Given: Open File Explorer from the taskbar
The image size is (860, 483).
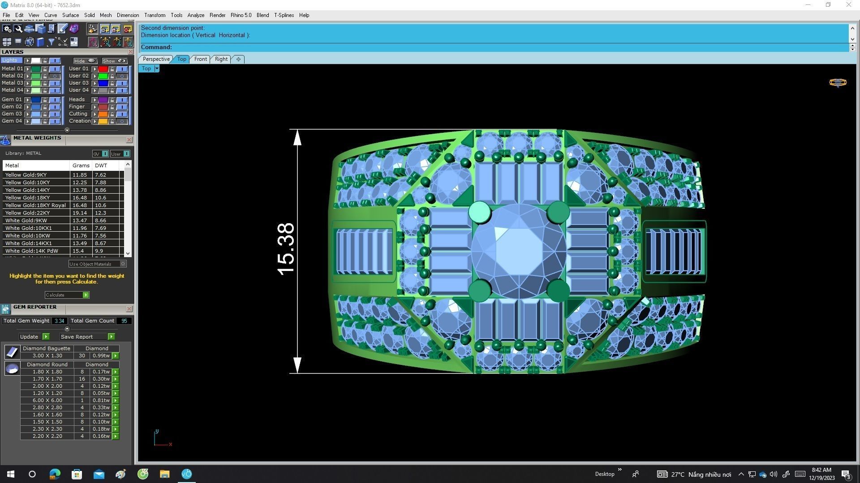Looking at the screenshot, I should [164, 474].
